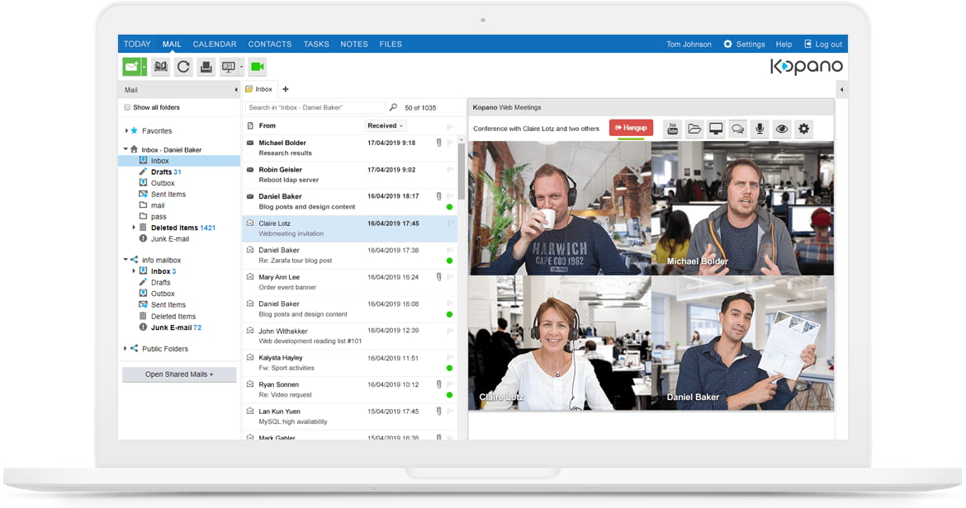The image size is (966, 508).
Task: Start a video call with camera icon
Action: pyautogui.click(x=257, y=67)
